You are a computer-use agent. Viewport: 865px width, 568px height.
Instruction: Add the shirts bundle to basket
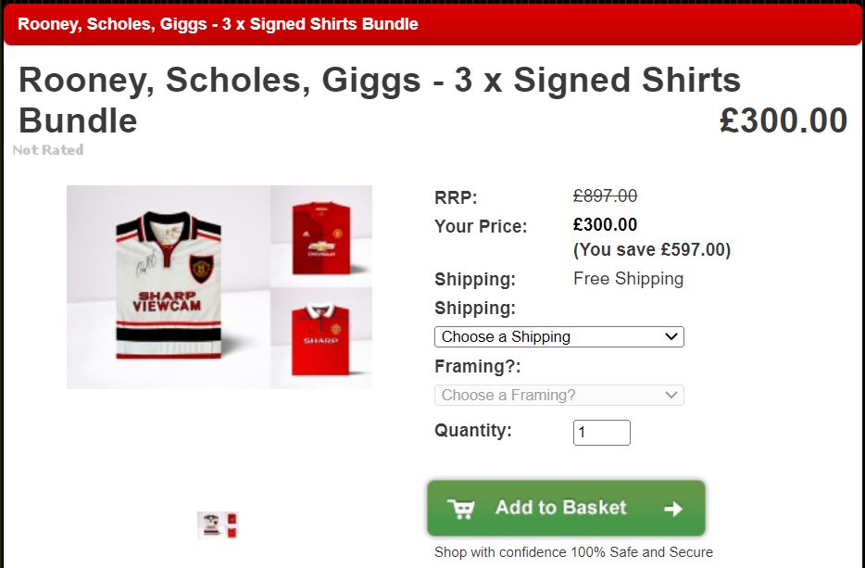[x=566, y=508]
